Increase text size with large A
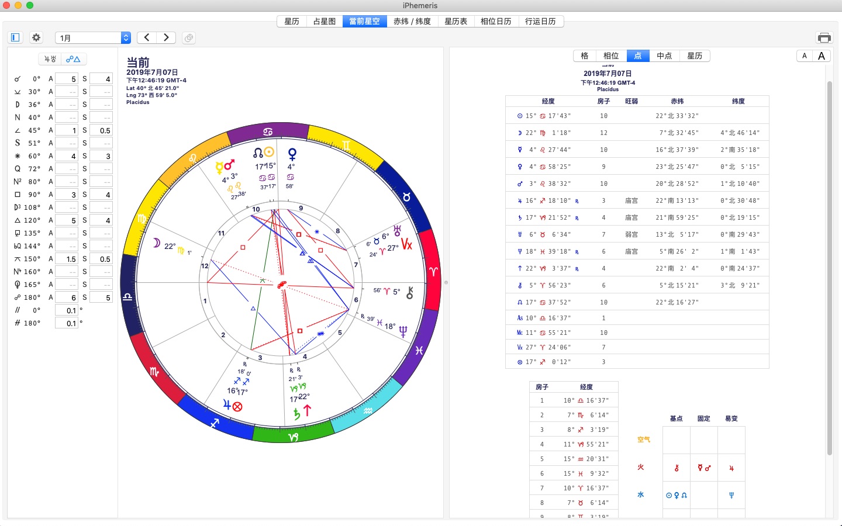Viewport: 842px width, 526px height. click(x=822, y=56)
